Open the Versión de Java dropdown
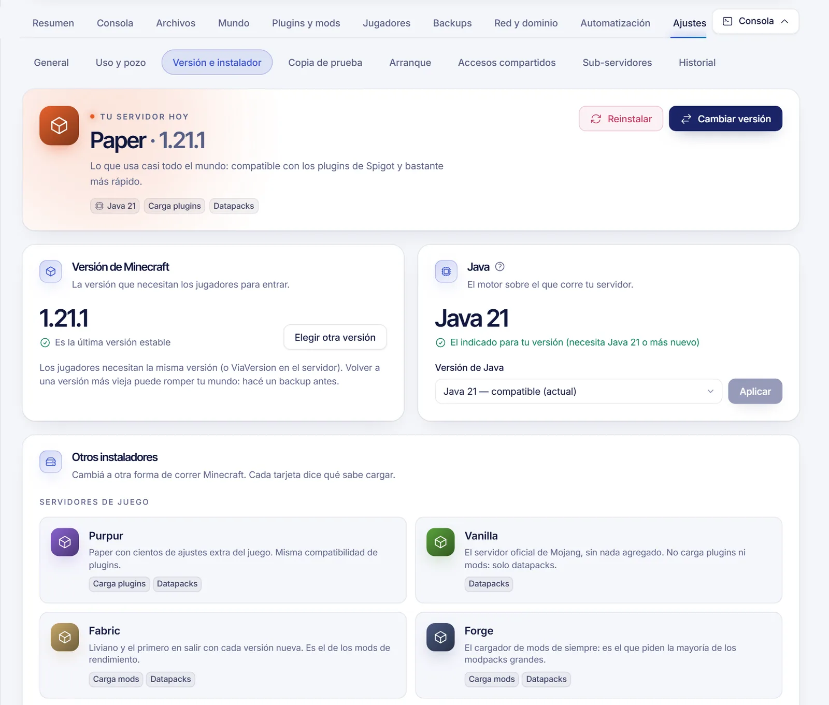The image size is (829, 705). point(578,392)
